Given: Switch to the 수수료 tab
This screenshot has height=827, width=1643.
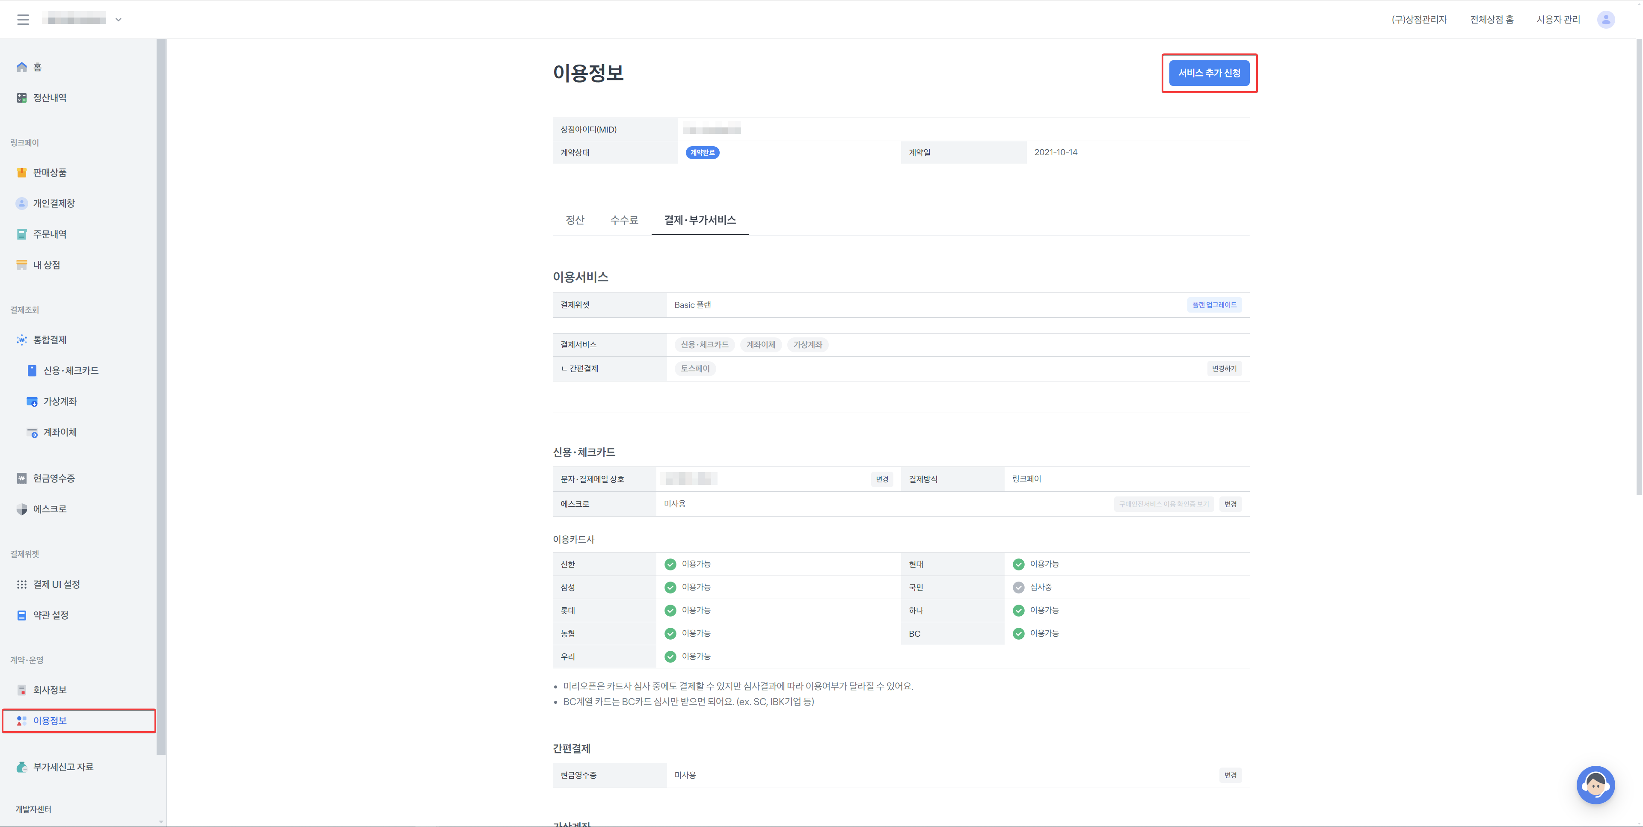Looking at the screenshot, I should pyautogui.click(x=624, y=220).
